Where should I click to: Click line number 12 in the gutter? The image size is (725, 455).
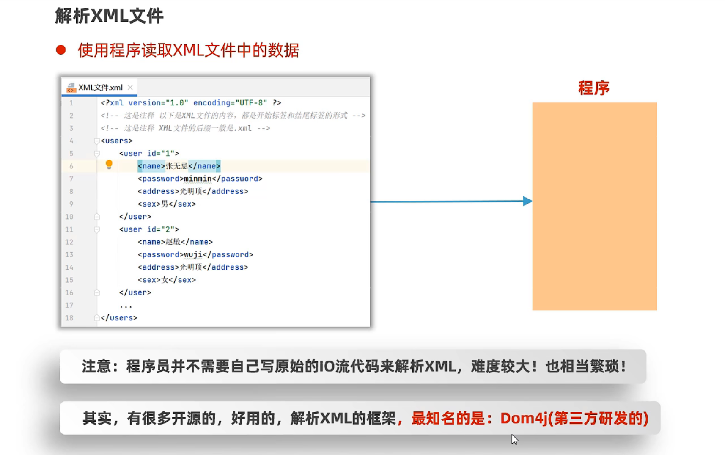tap(69, 242)
